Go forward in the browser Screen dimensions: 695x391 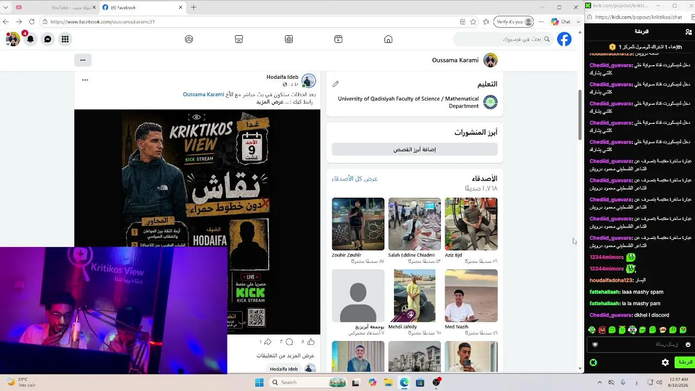[18, 22]
